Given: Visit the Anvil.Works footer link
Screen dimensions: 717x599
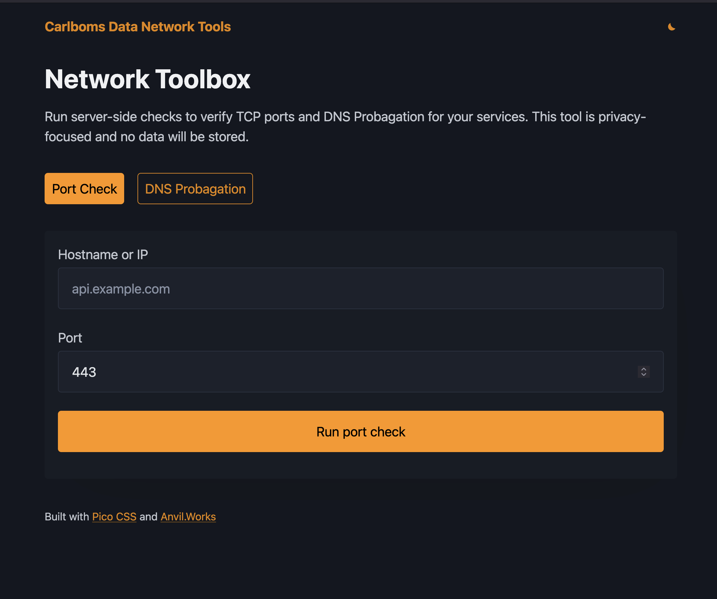Looking at the screenshot, I should (188, 517).
